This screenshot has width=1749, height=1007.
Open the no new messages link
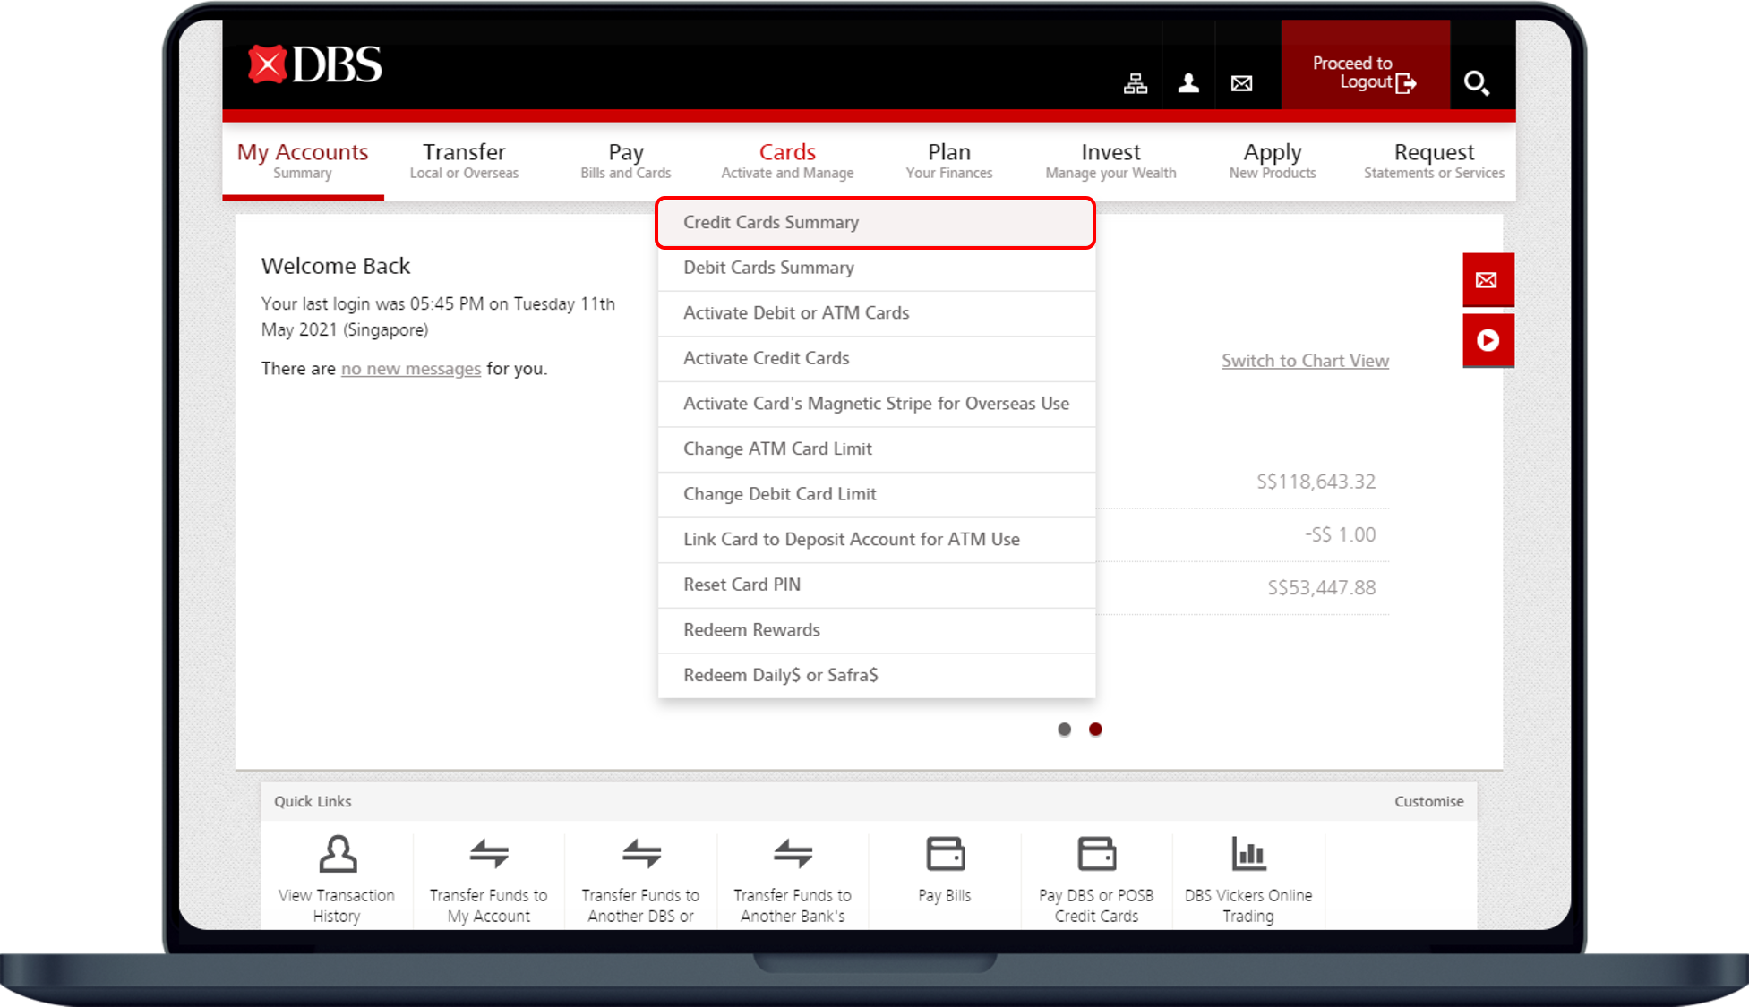[x=410, y=369]
